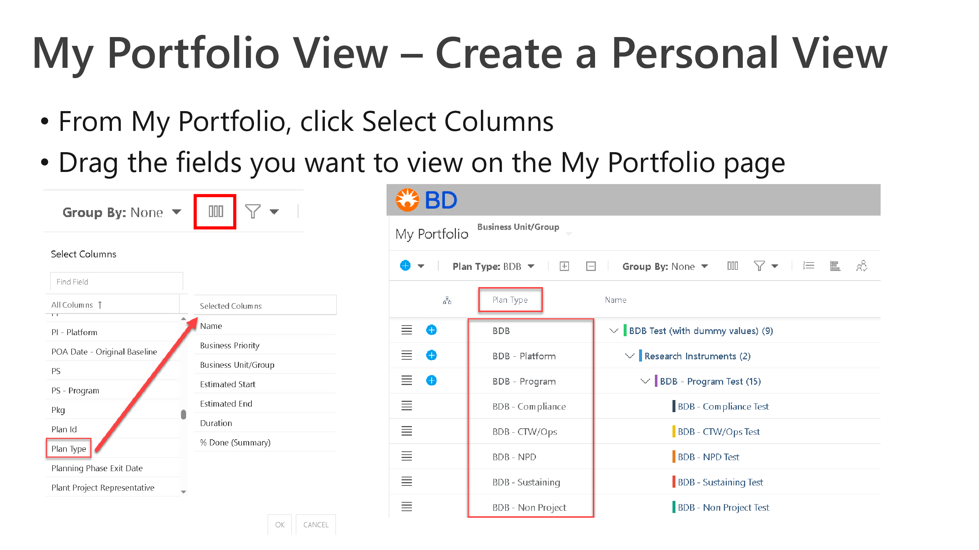The height and width of the screenshot is (550, 979).
Task: Open Group By: None dropdown in left panel
Action: [x=122, y=212]
